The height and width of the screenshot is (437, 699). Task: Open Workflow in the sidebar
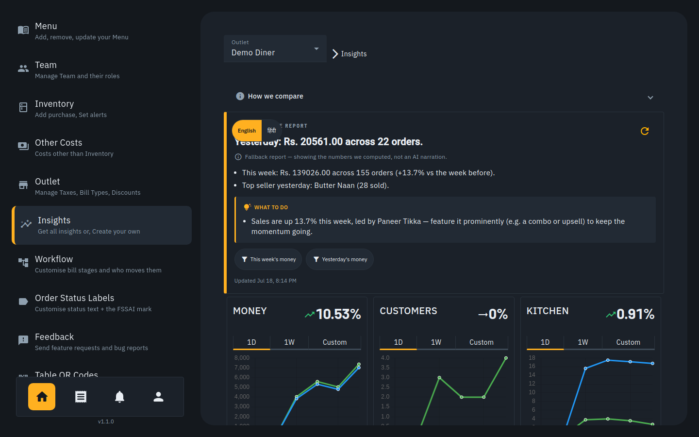coord(101,264)
